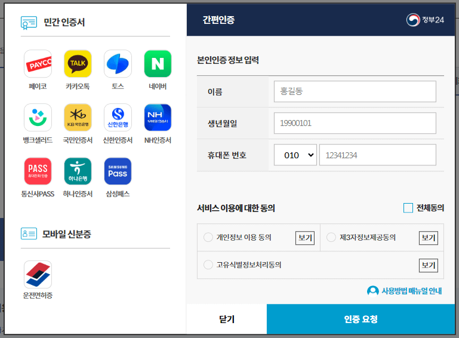The height and width of the screenshot is (338, 459).
Task: Select the Samsung Pass icon
Action: (118, 171)
